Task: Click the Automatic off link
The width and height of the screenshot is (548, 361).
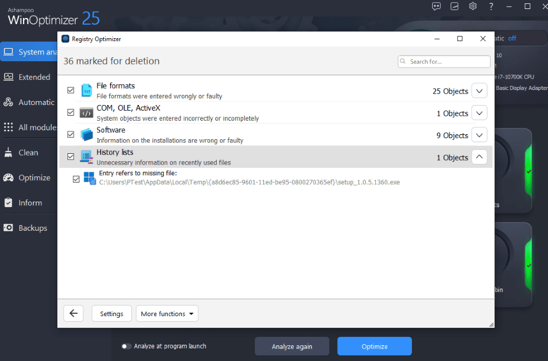Action: [x=512, y=38]
